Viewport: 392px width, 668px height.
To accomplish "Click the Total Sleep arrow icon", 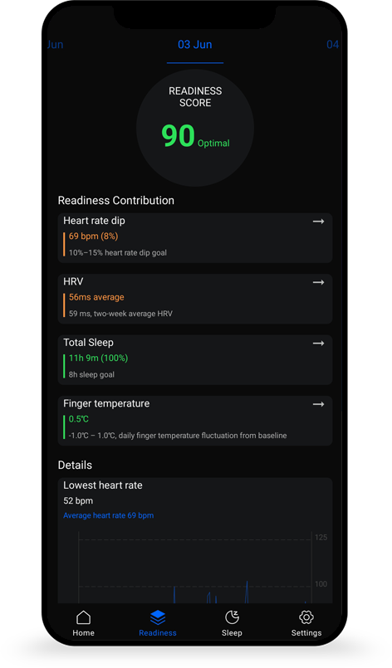I will pyautogui.click(x=318, y=344).
